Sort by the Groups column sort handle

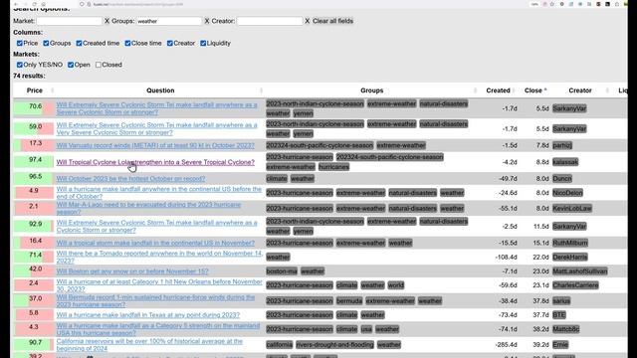click(475, 90)
